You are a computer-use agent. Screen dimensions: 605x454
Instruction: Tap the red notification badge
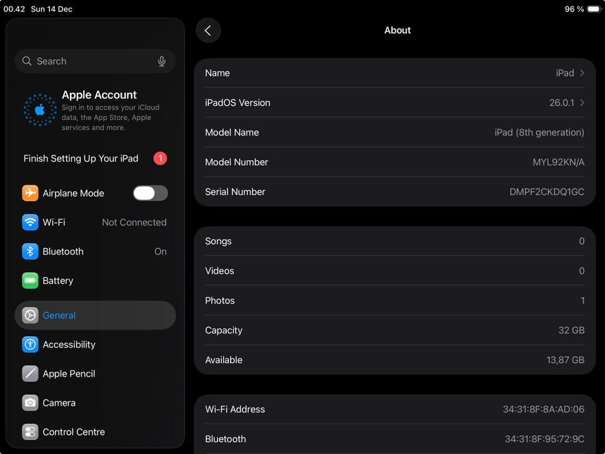(x=160, y=158)
